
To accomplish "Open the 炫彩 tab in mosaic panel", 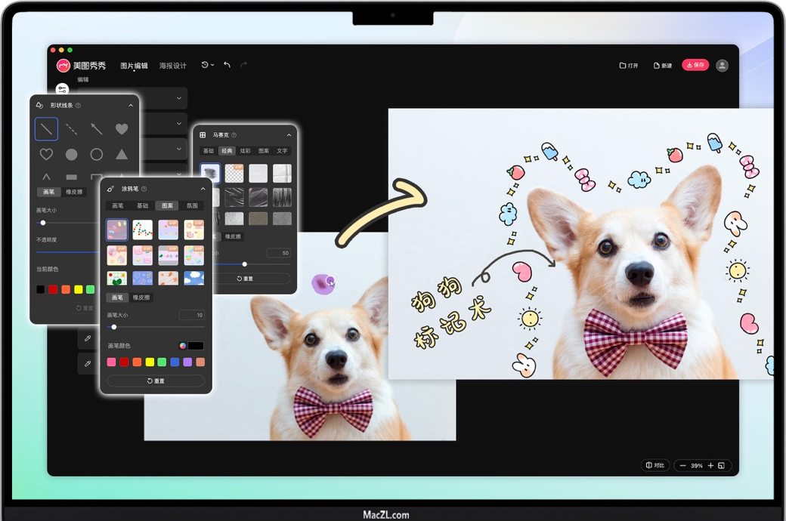I will point(245,151).
